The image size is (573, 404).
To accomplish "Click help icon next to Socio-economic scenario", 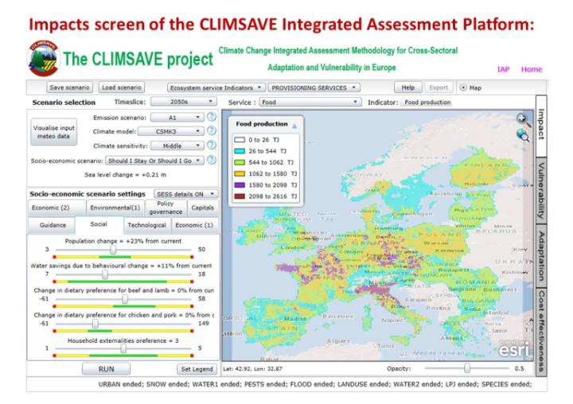I will tap(212, 160).
